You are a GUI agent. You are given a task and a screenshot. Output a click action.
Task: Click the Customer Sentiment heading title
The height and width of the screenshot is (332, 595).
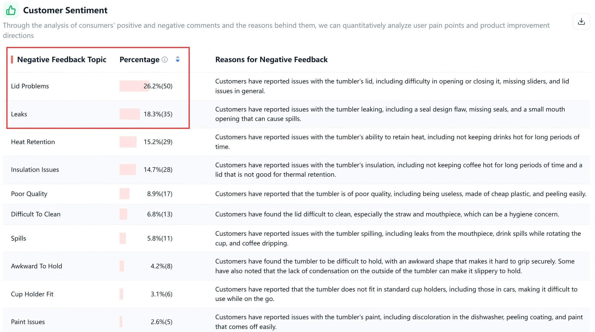pos(65,10)
